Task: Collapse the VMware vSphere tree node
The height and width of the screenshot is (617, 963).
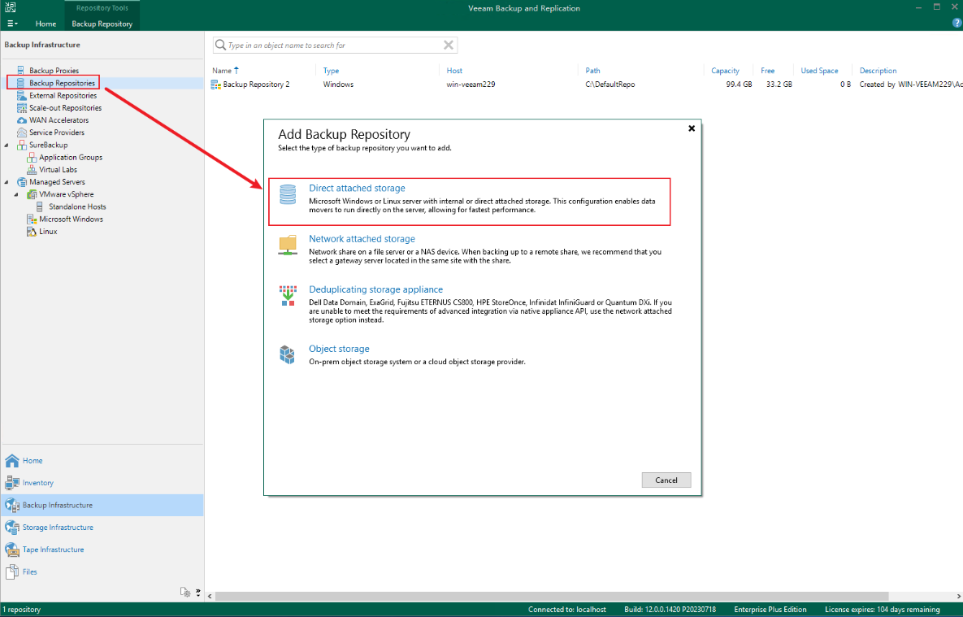Action: [17, 194]
